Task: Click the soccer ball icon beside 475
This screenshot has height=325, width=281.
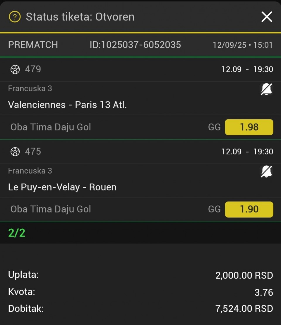Action: [15, 151]
